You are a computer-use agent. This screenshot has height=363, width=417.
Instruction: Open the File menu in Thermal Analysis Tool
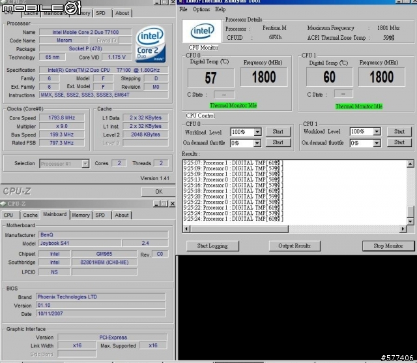183,9
